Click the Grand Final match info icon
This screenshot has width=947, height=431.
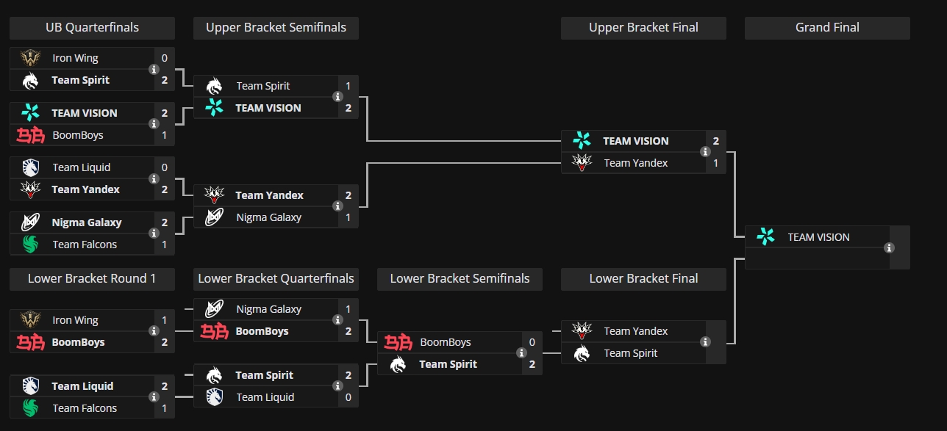click(889, 248)
